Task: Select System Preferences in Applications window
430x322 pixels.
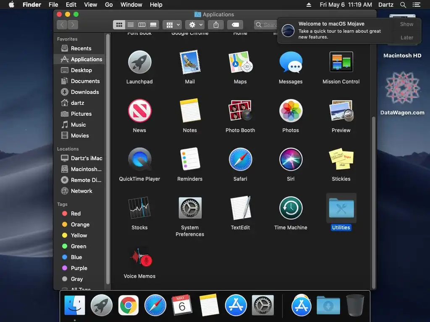Action: (190, 208)
